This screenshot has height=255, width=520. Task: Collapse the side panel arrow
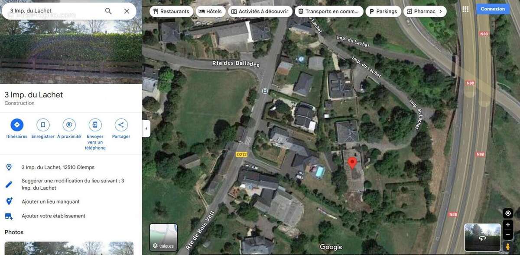146,128
